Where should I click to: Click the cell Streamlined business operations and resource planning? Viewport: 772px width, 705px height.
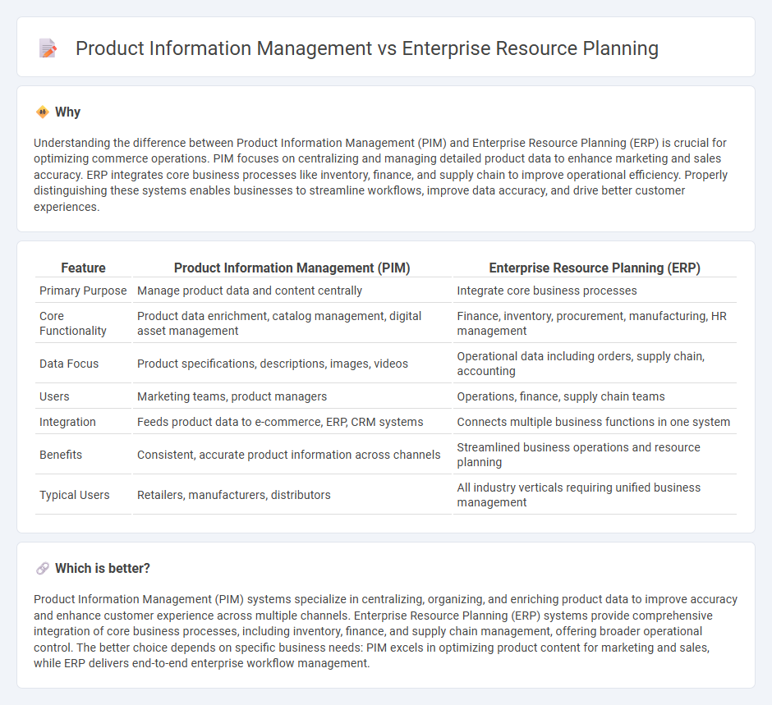[x=595, y=455]
